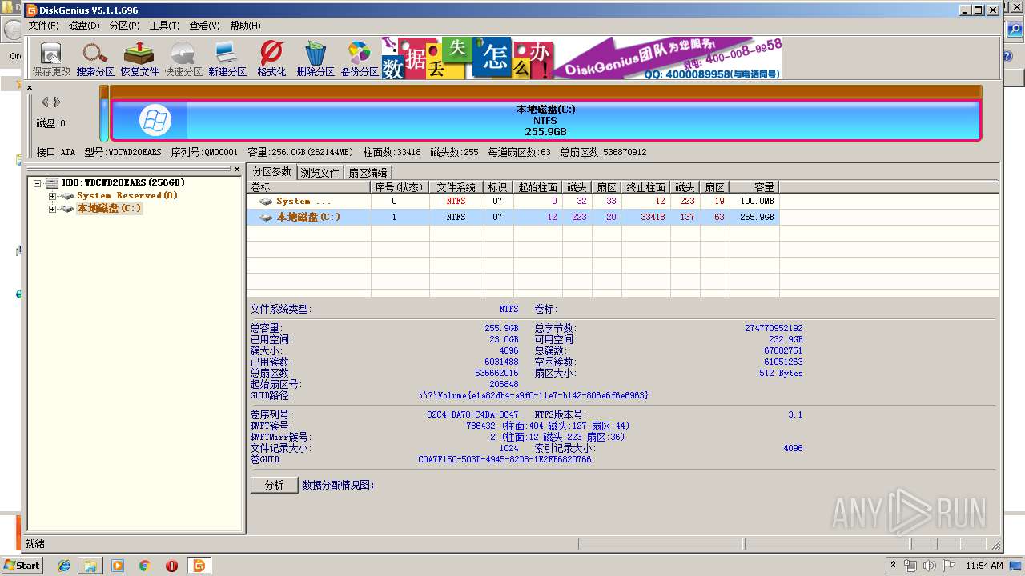Click the Backup Partition (备份分区) icon
Screen dimensions: 1025x576
[360, 59]
